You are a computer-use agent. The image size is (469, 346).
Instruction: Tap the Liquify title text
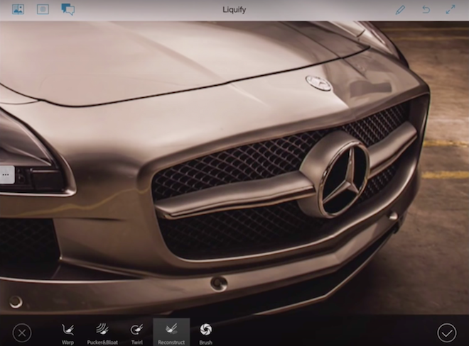(x=234, y=10)
